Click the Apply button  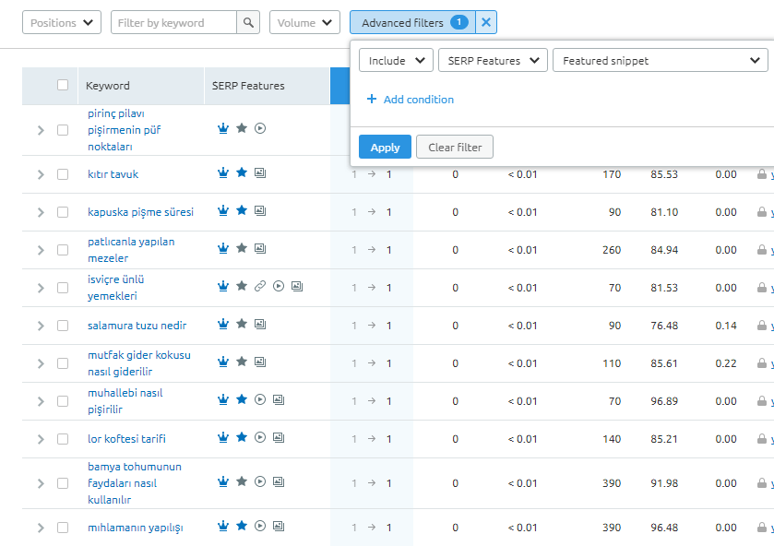click(x=385, y=146)
